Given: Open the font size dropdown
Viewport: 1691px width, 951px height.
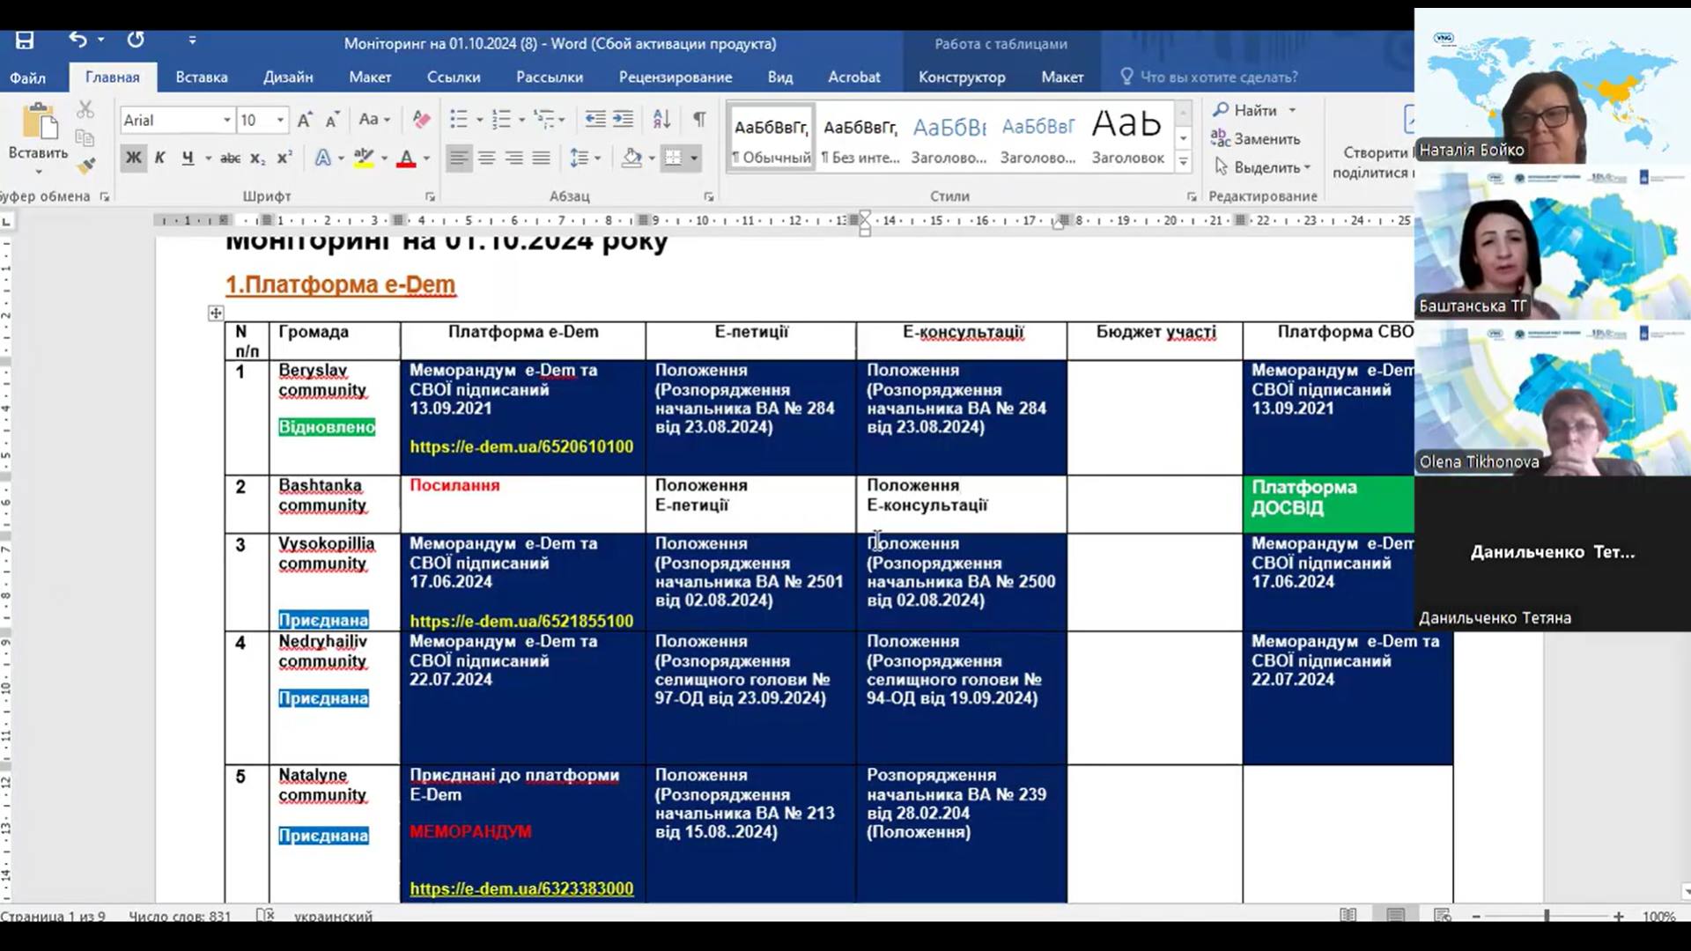Looking at the screenshot, I should pyautogui.click(x=280, y=121).
